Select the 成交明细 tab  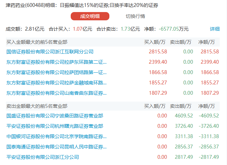pos(90,16)
